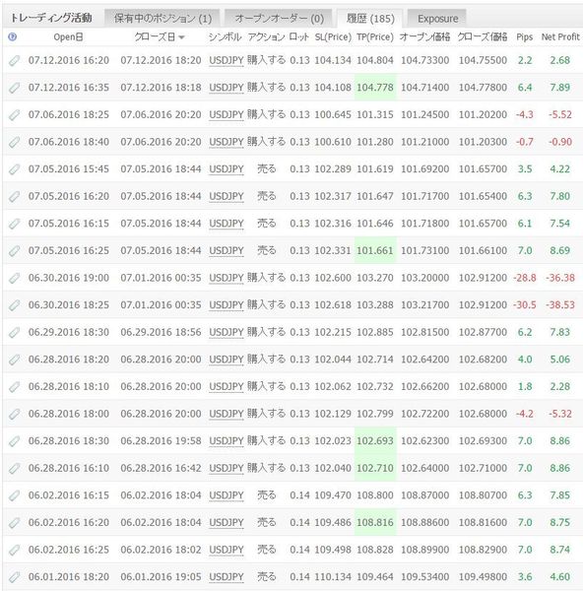
Task: Click paperclip icon of 06.29.2016 18:30 trade
Action: [x=15, y=332]
